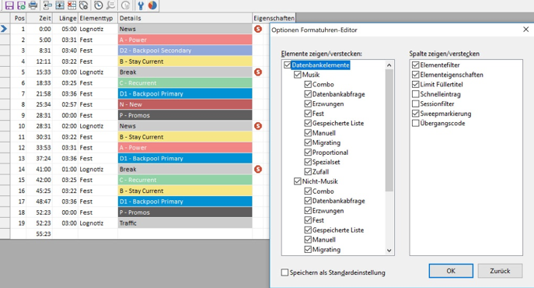Screen dimensions: 534x288
Task: Click the elements list scroll down arrow
Action: click(389, 251)
